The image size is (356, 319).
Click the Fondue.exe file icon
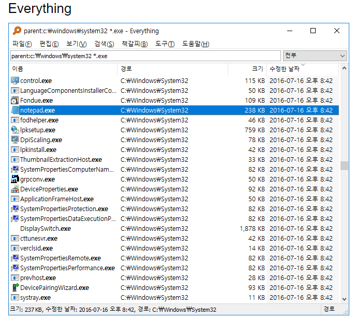tap(15, 100)
